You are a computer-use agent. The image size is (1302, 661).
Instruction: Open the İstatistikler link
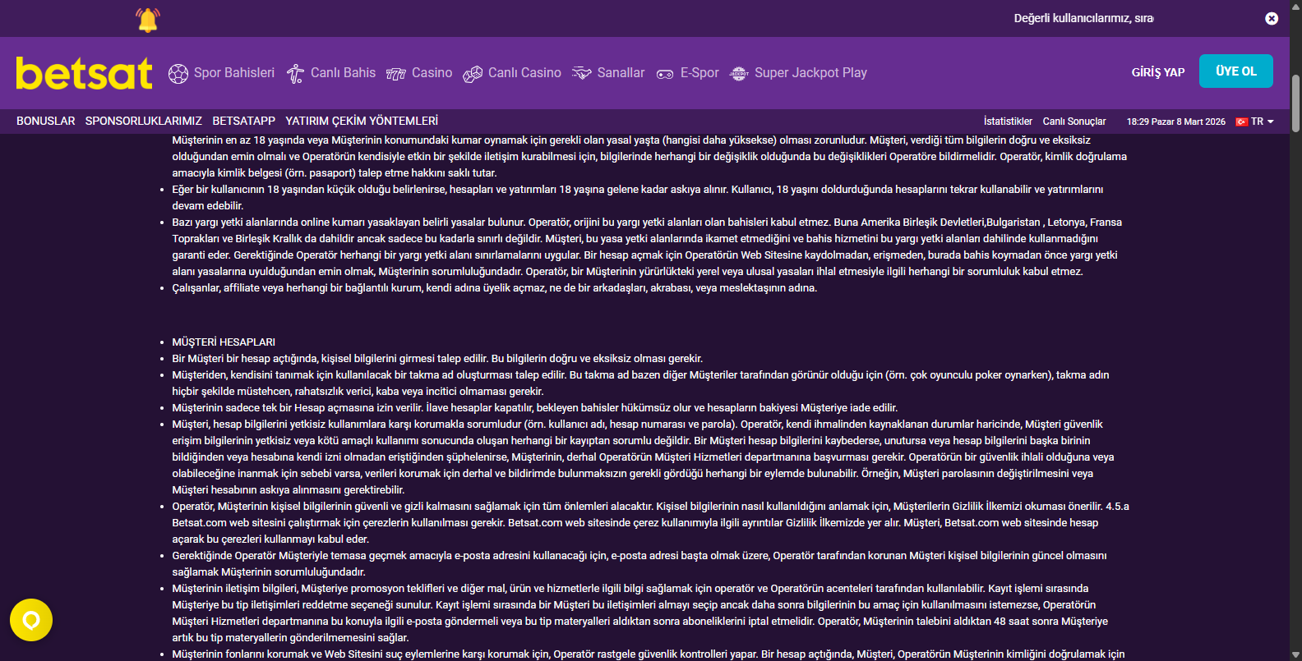point(1008,122)
